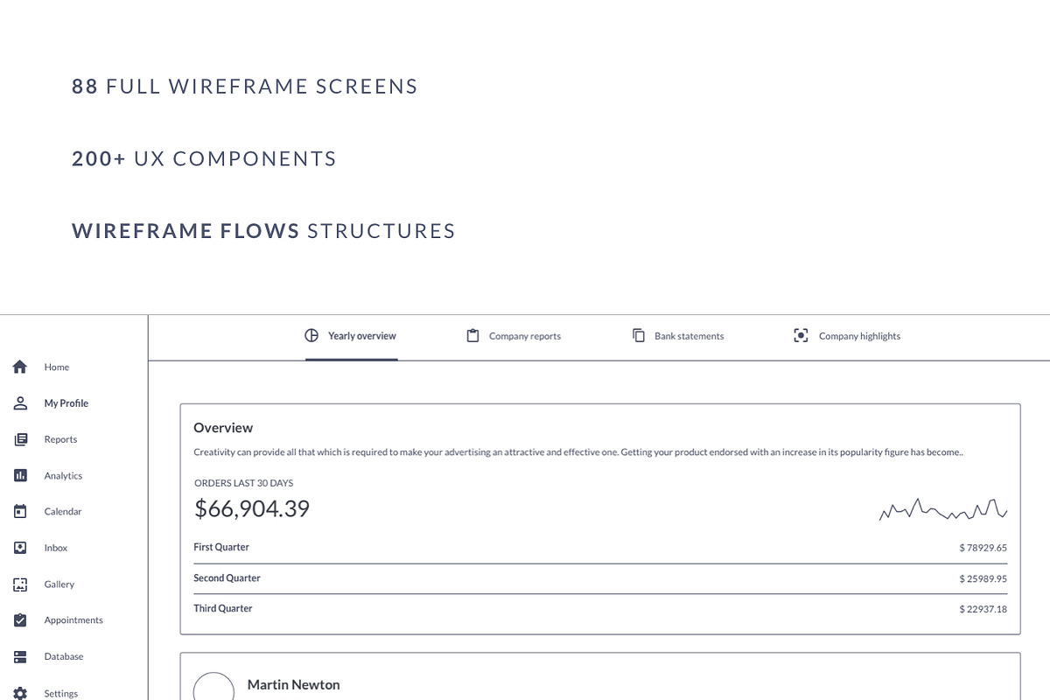Open Settings using the gear icon
1050x700 pixels.
click(x=19, y=692)
